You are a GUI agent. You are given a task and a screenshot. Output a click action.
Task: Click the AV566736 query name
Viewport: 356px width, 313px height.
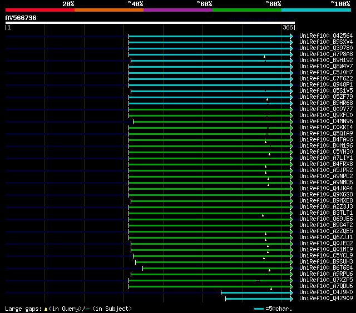(x=21, y=18)
